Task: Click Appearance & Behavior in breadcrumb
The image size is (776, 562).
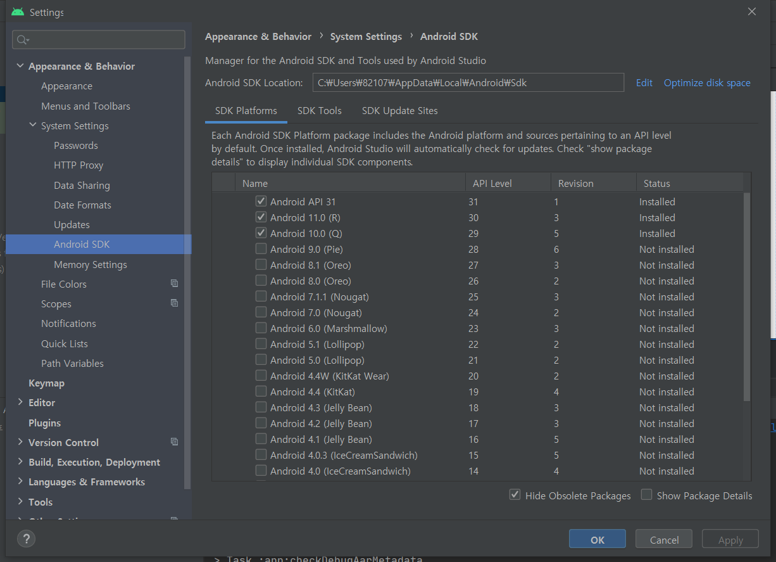Action: [x=258, y=37]
